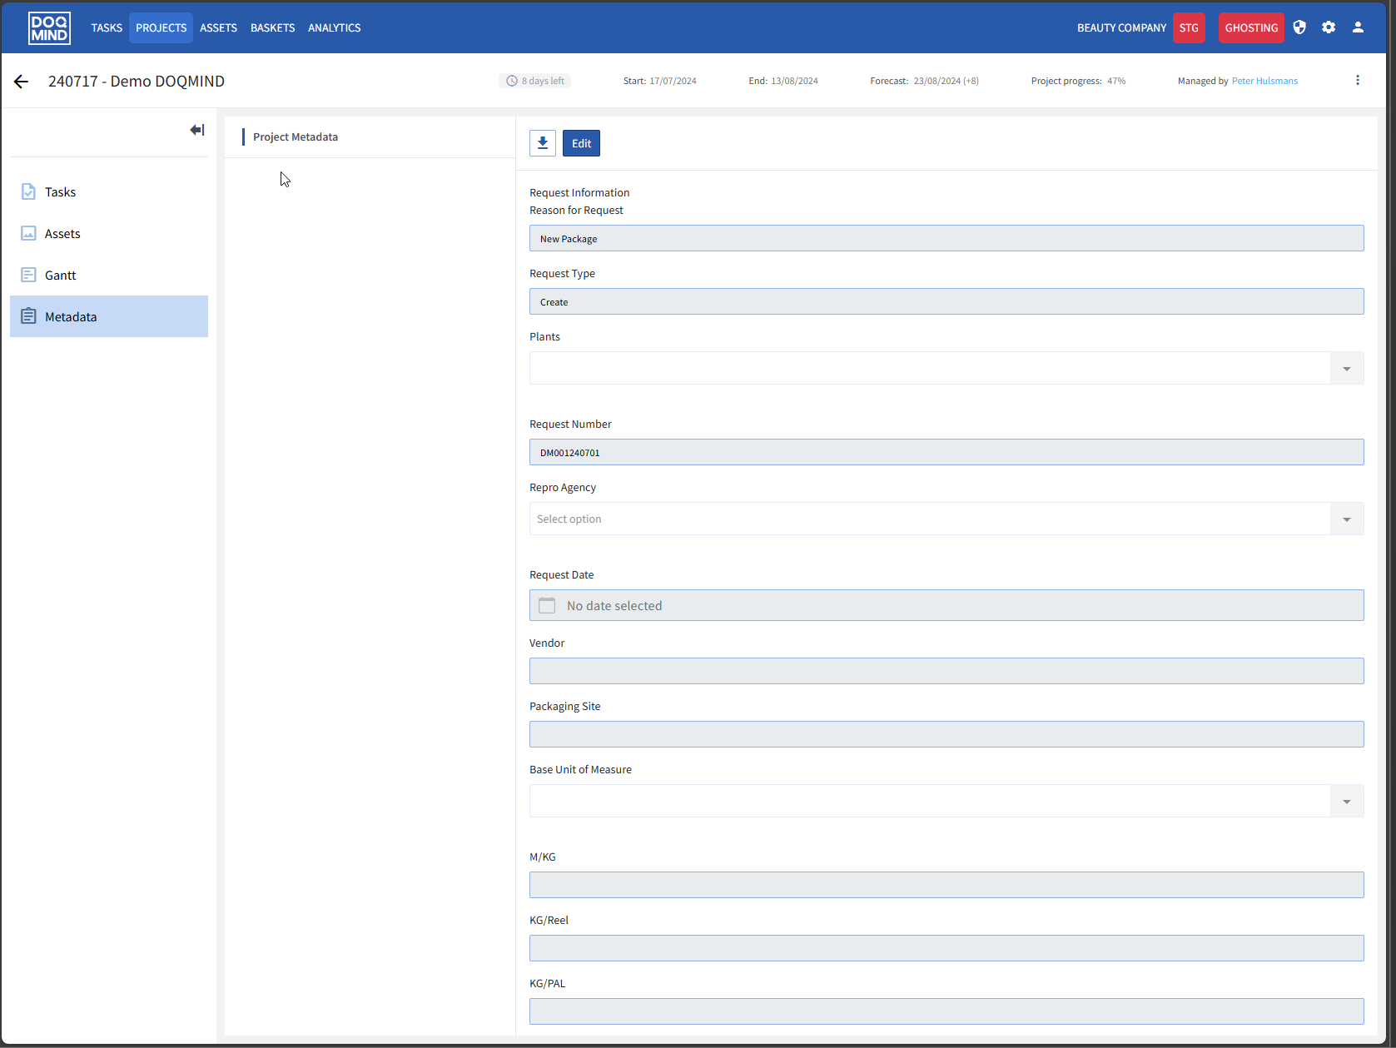Switch to the Gantt view
The height and width of the screenshot is (1048, 1396).
coord(60,275)
